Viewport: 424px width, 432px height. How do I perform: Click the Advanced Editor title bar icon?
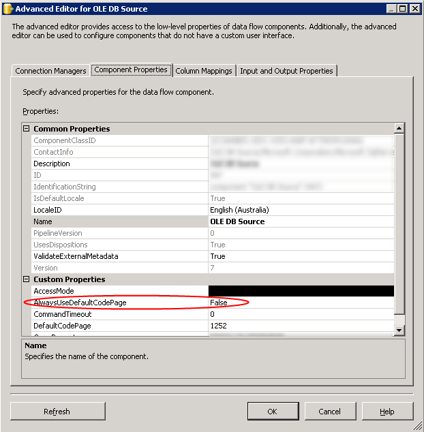8,9
